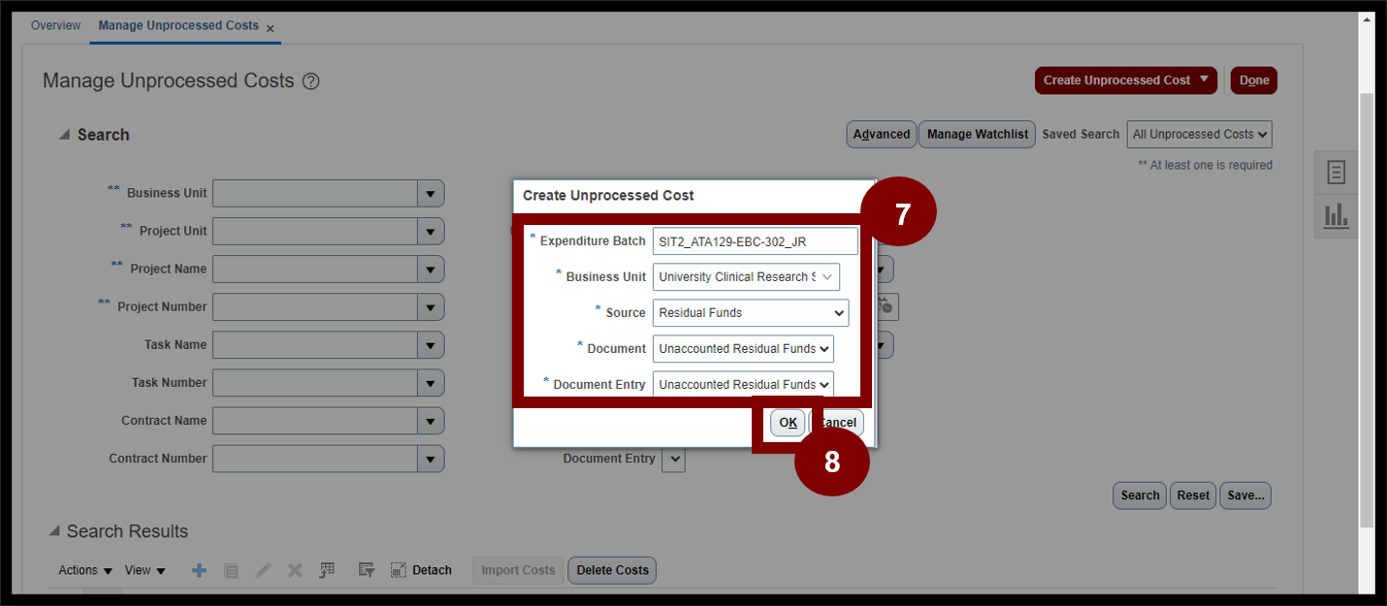The height and width of the screenshot is (606, 1387).
Task: Close the Manage Unprocessed Costs tab
Action: [x=270, y=28]
